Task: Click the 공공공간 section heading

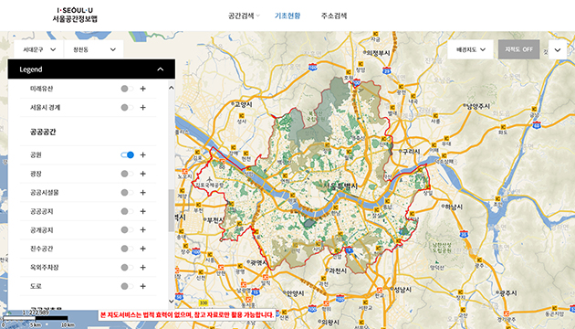Action: (43, 133)
